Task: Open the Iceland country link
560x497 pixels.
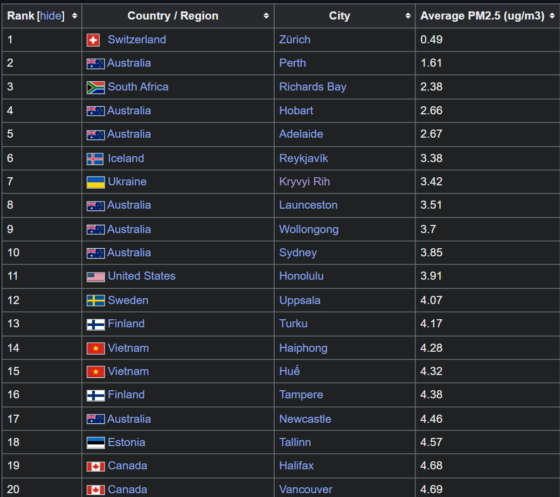Action: tap(126, 158)
